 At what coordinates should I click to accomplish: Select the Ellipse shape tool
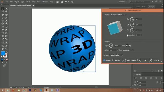point(3,21)
